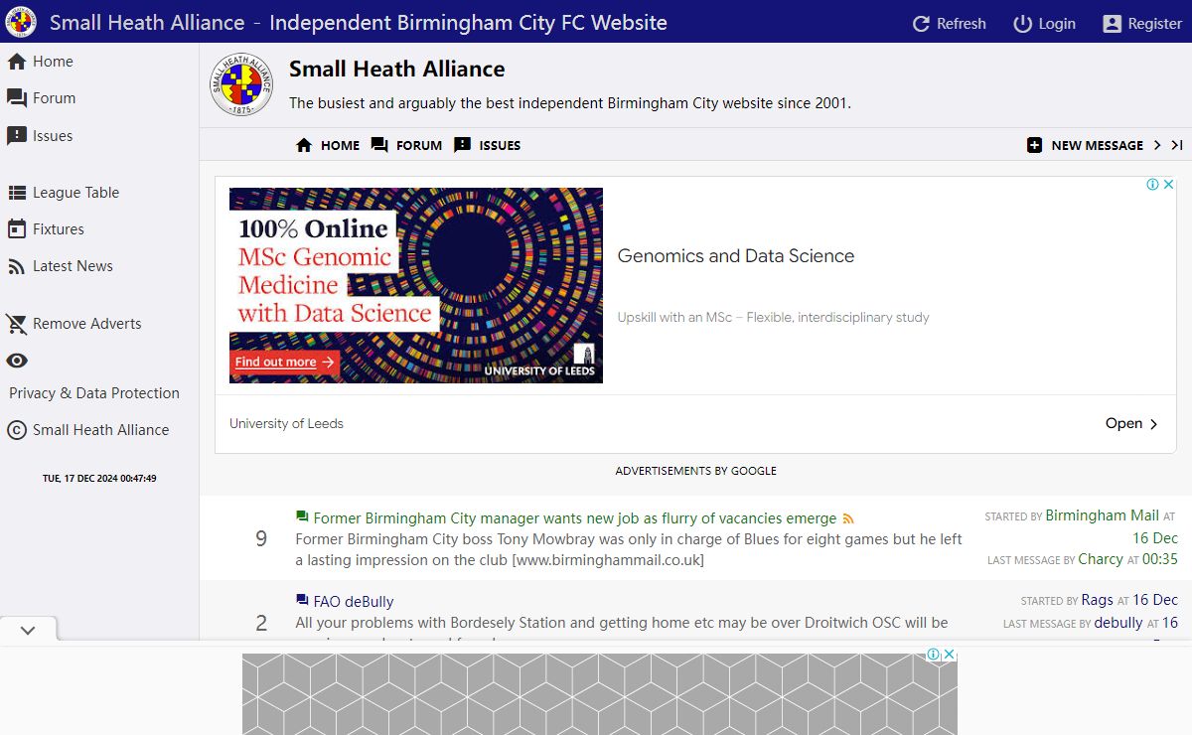Click FORUM in the toolbar navigation
Screen dimensions: 1192x735
406,145
